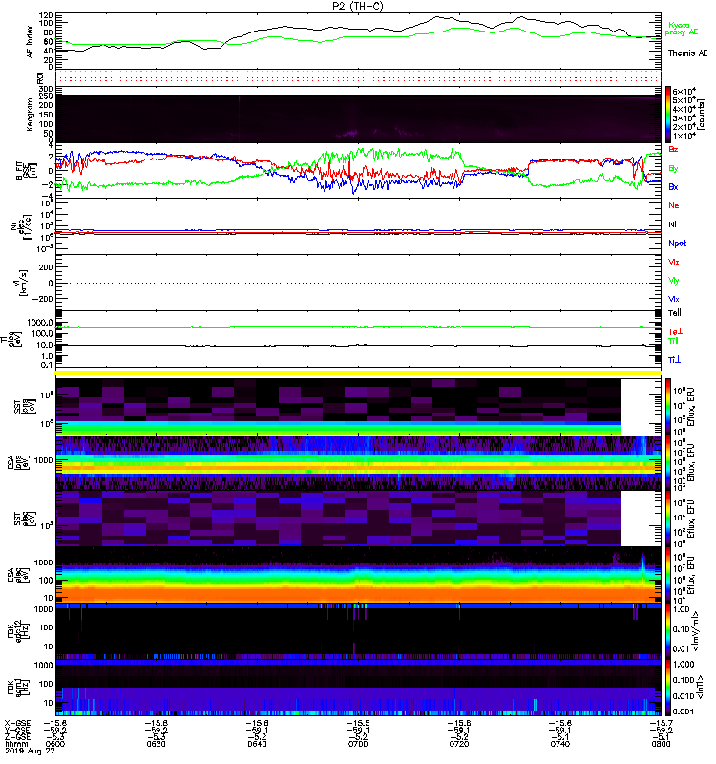Click the Keogram axis label

pyautogui.click(x=30, y=114)
